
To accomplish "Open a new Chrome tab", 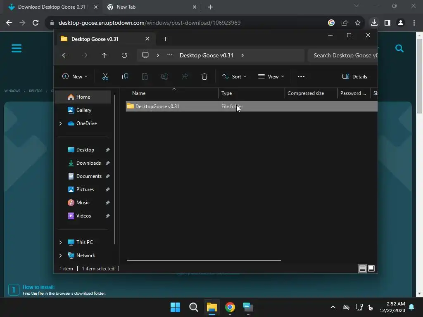I will point(210,7).
